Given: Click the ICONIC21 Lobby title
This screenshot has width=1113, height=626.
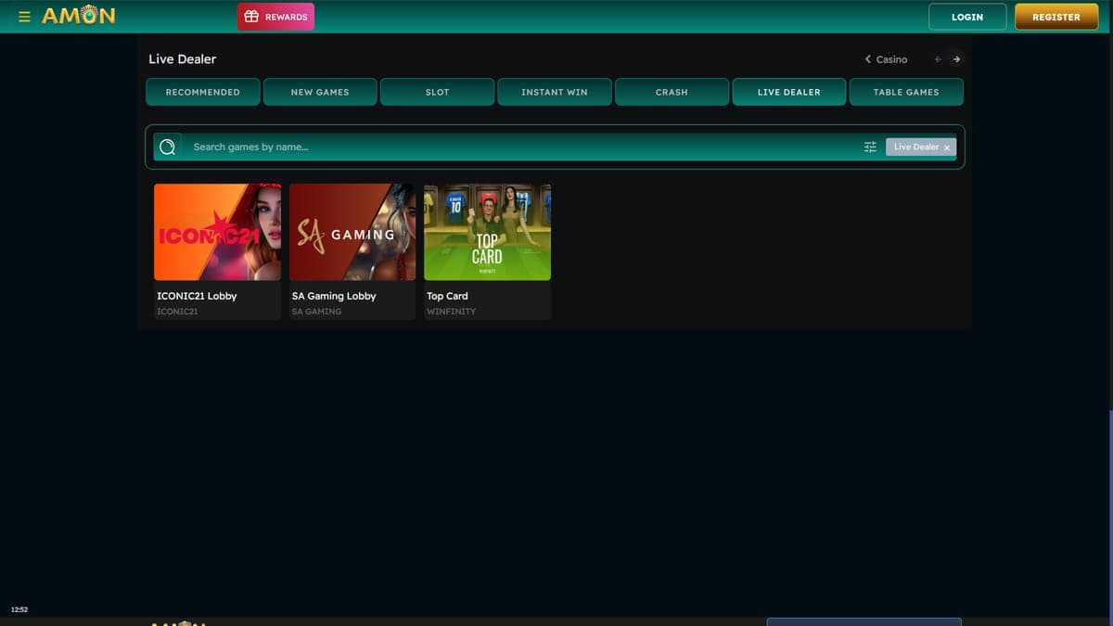Looking at the screenshot, I should (x=197, y=296).
